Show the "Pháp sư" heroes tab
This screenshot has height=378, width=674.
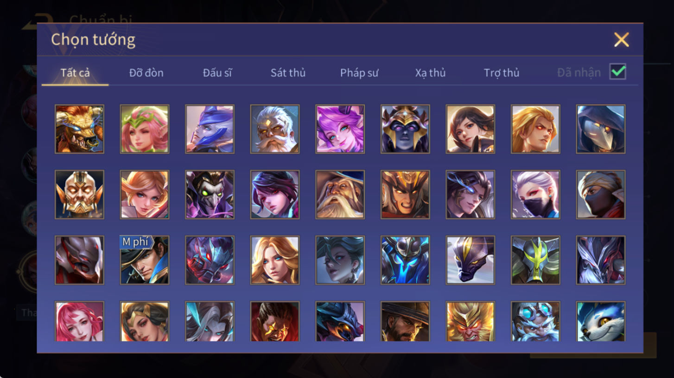[359, 73]
